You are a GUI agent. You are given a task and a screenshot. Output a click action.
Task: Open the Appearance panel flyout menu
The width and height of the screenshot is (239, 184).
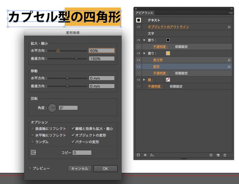[231, 13]
